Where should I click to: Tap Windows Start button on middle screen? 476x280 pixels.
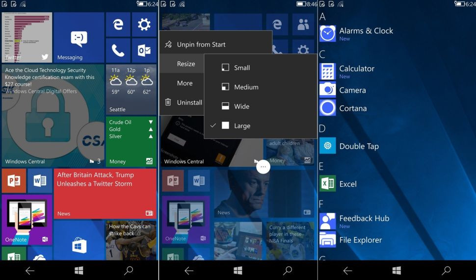[238, 270]
